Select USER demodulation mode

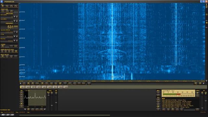click(x=66, y=87)
